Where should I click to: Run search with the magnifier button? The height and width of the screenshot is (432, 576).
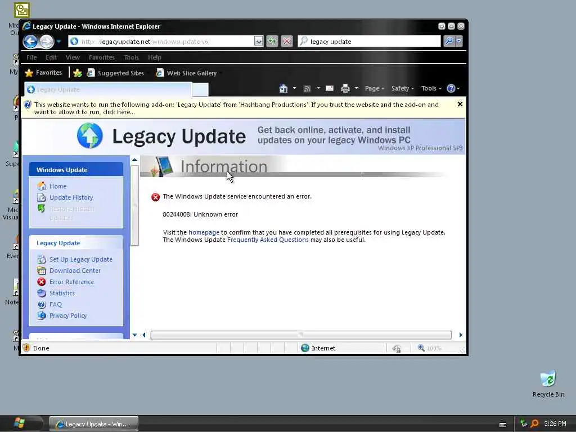pyautogui.click(x=449, y=41)
